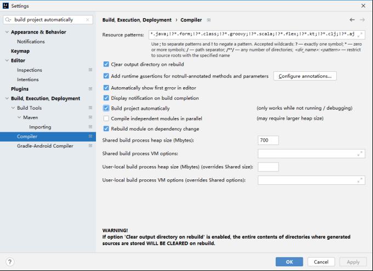Open Notifications settings page
The image size is (373, 271).
(x=31, y=42)
